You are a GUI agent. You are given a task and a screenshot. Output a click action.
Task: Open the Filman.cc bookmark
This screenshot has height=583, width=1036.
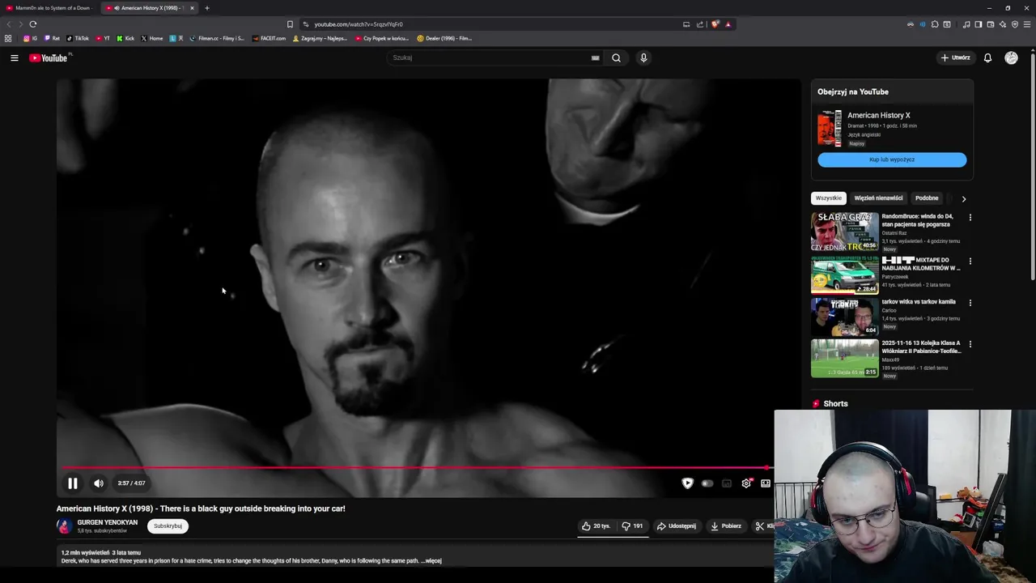tap(217, 38)
